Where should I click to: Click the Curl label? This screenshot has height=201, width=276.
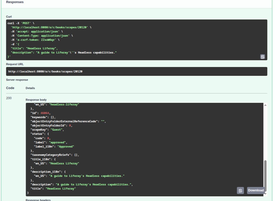click(x=9, y=17)
